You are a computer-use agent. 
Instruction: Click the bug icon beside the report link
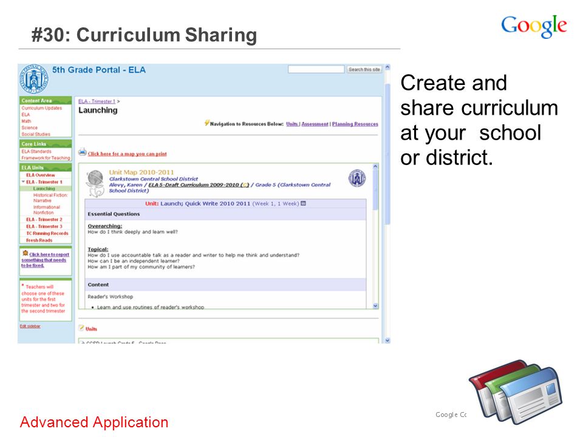coord(26,253)
